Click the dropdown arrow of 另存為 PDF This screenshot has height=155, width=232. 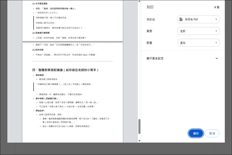[216, 19]
